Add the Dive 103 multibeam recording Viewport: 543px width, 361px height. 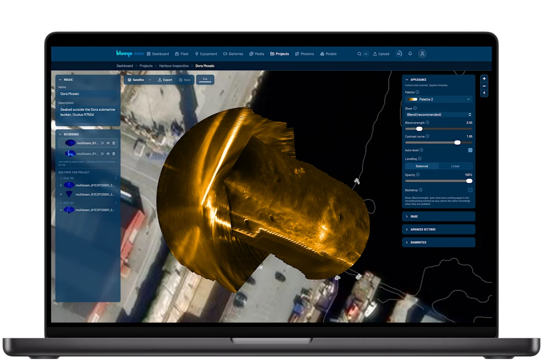[61, 210]
